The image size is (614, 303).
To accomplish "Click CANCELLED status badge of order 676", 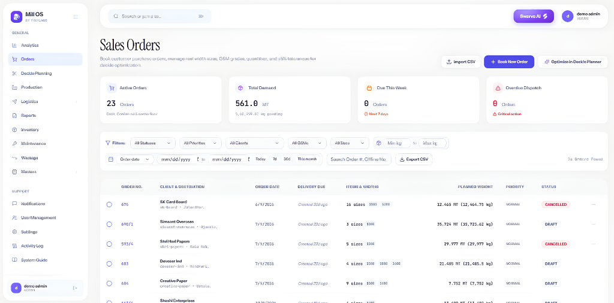I will [556, 204].
